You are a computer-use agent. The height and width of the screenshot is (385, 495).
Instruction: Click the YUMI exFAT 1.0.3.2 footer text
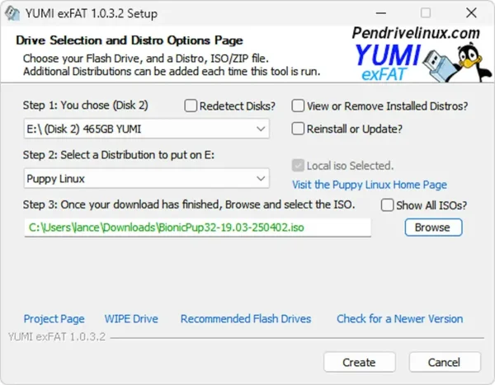57,337
